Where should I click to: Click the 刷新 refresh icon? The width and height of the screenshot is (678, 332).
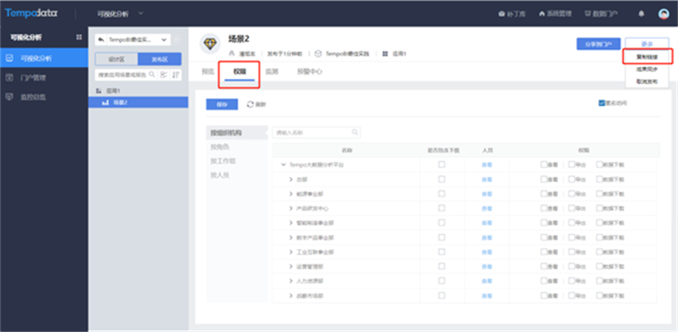coord(250,104)
